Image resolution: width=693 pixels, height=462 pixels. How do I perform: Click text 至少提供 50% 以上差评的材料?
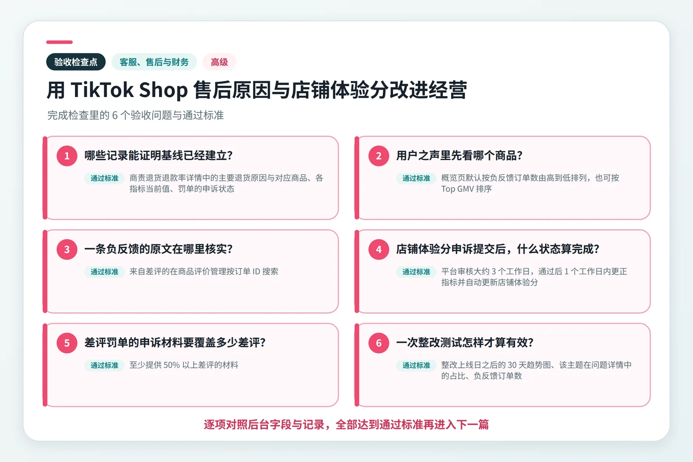click(x=184, y=365)
